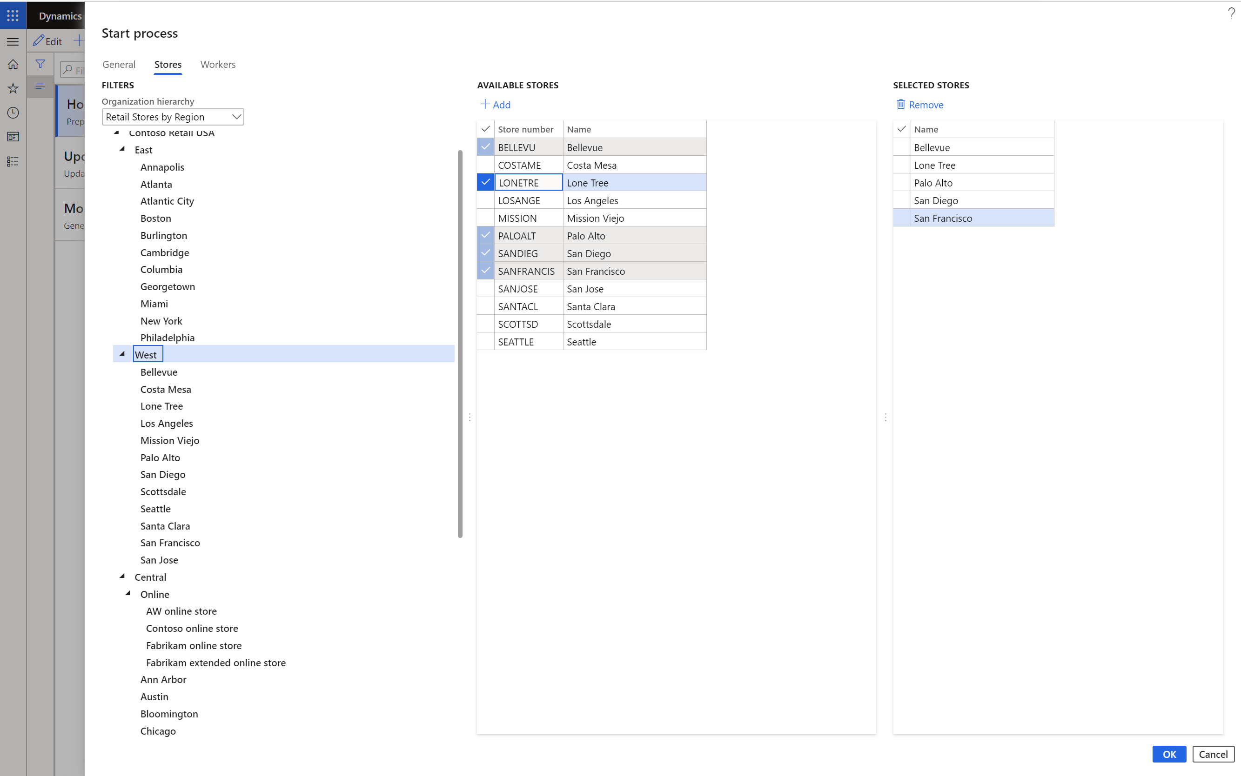Image resolution: width=1241 pixels, height=776 pixels.
Task: Click the Filter icon in the sidebar
Action: [40, 63]
